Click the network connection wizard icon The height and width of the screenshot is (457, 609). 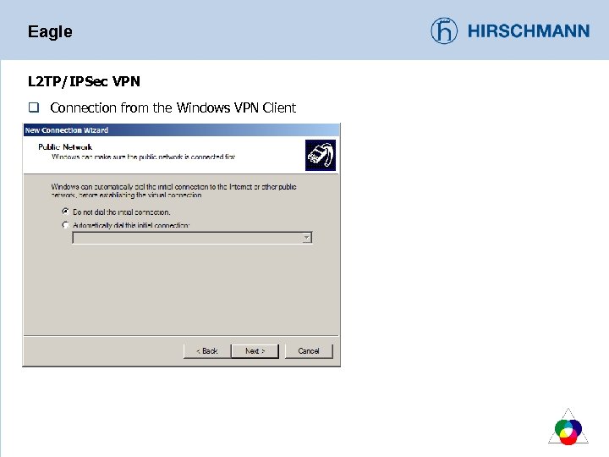[321, 155]
